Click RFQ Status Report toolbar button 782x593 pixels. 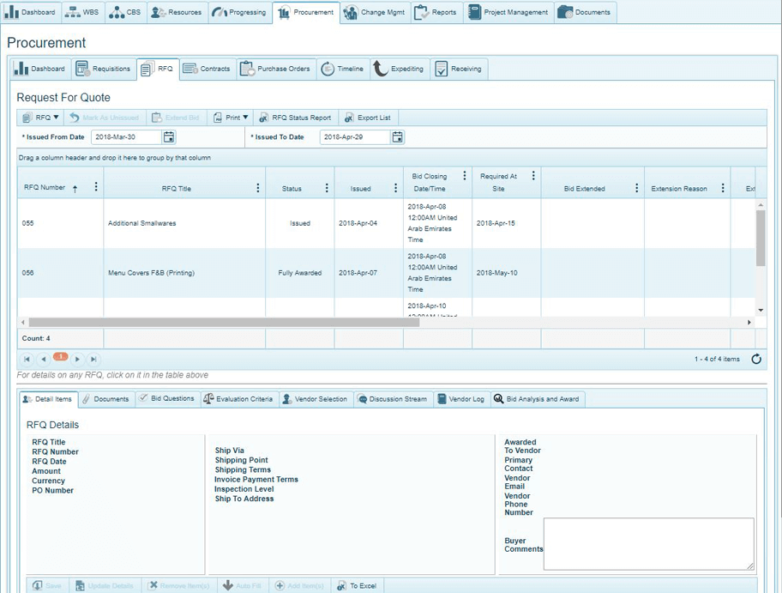click(295, 118)
